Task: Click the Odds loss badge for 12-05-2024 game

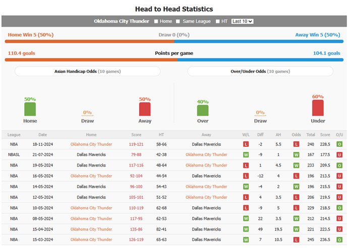Action: point(296,197)
